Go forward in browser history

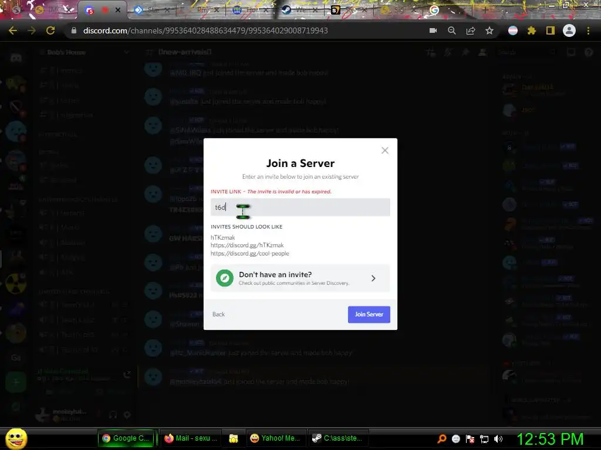32,30
